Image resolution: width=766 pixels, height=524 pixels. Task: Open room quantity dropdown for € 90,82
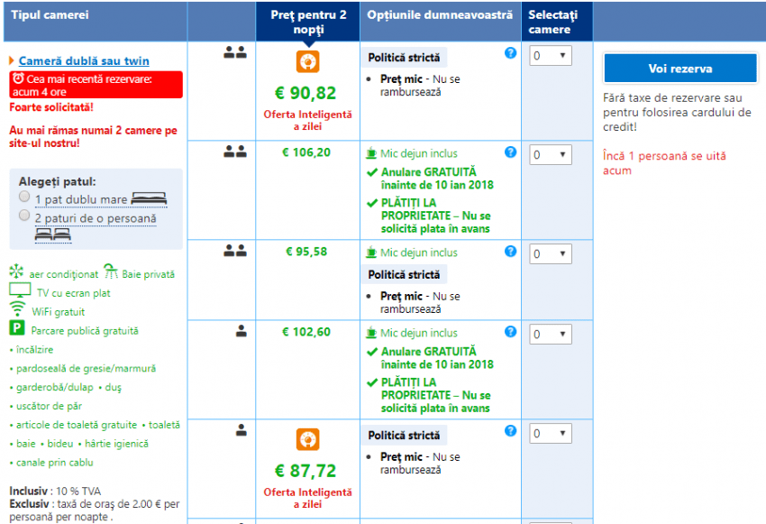(x=550, y=56)
